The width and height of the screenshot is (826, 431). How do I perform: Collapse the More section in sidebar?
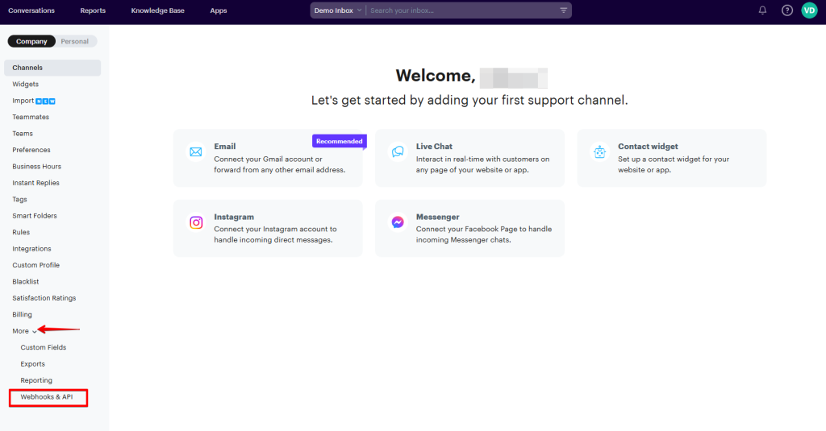tap(24, 331)
